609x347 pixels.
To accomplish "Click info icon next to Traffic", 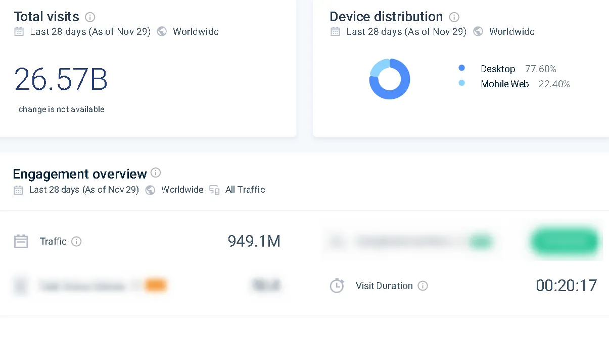I will [x=76, y=242].
